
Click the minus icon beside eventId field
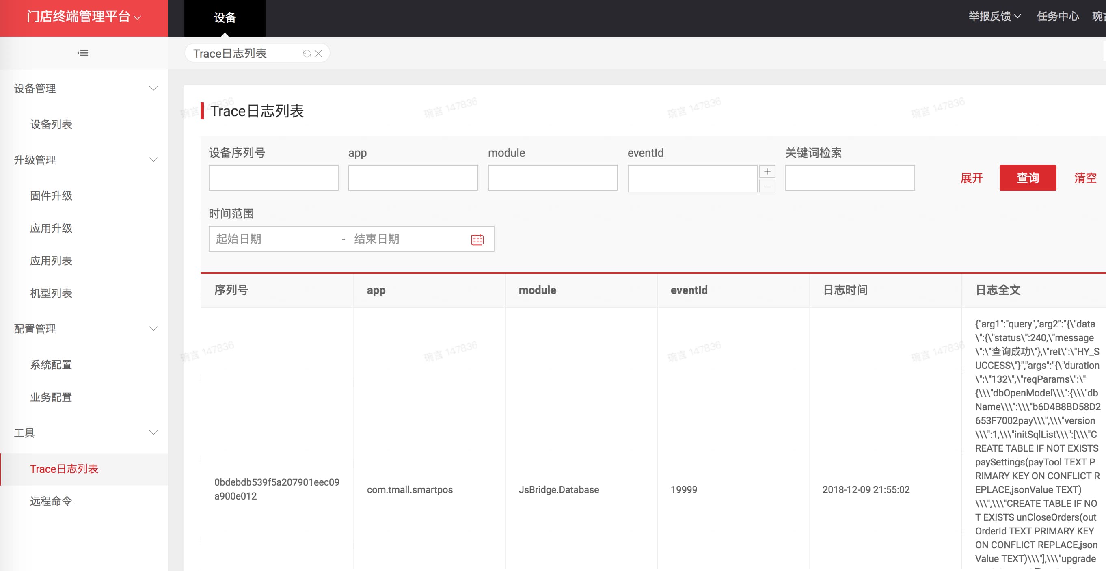click(767, 186)
